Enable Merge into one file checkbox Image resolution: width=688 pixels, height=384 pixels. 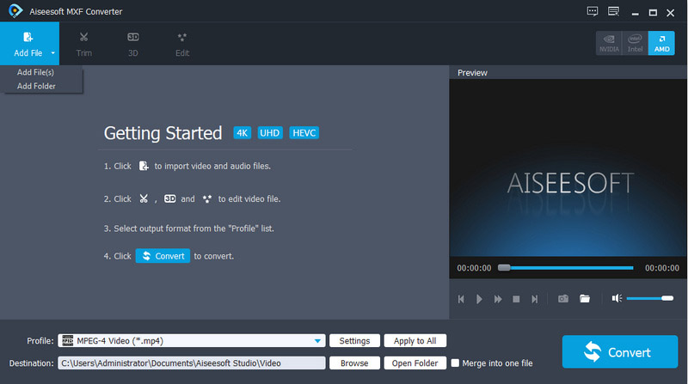coord(456,363)
